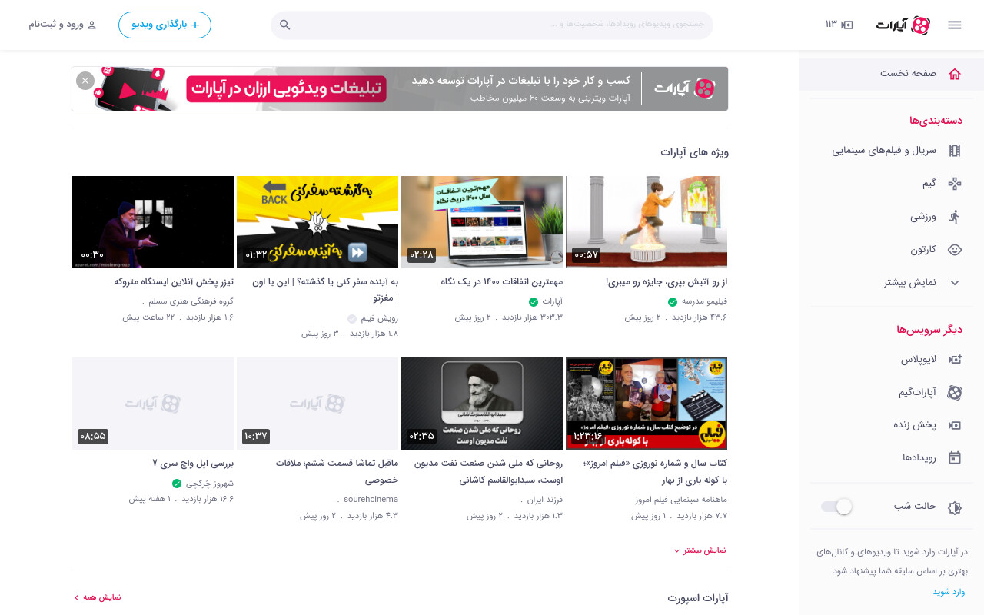Viewport: 984px width, 615px height.
Task: Click the لایوپلاس service icon
Action: click(955, 359)
